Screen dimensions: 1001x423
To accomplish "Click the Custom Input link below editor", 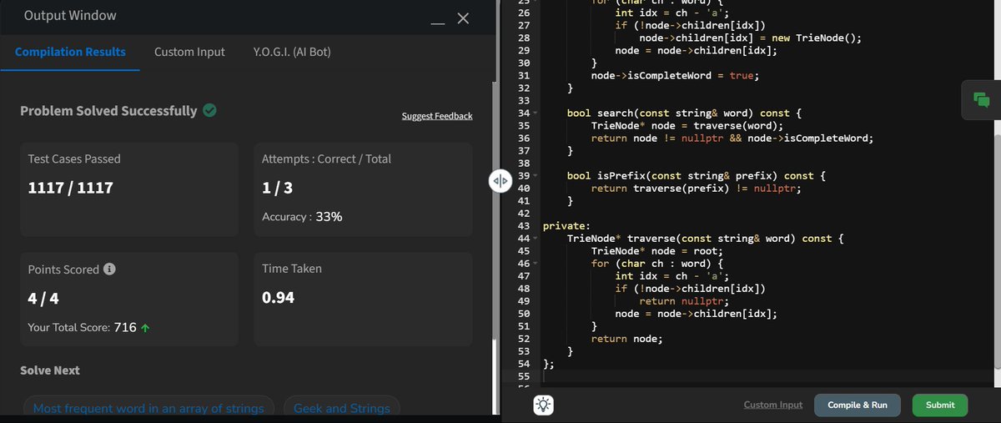I will (773, 405).
